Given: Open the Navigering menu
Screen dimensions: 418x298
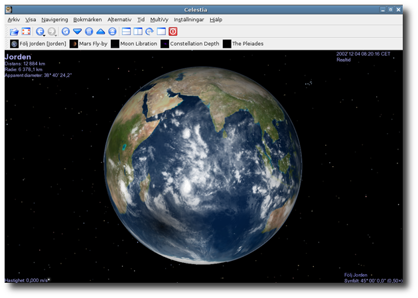Looking at the screenshot, I should (x=54, y=20).
